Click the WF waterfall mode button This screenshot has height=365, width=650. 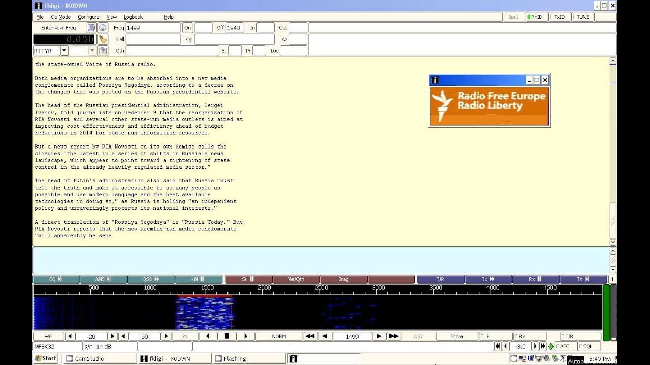click(49, 336)
